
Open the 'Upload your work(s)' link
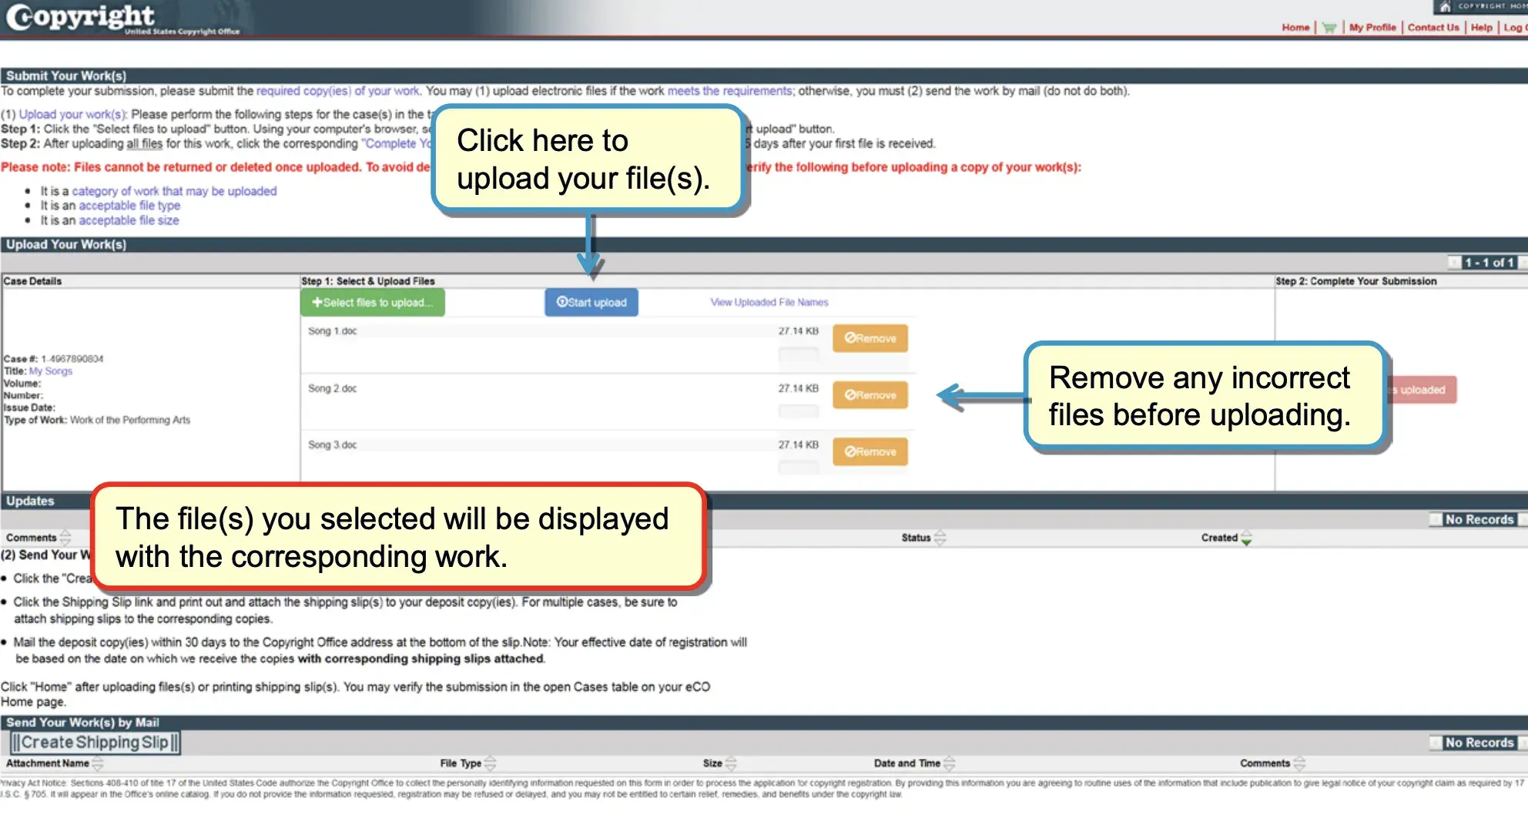[72, 114]
